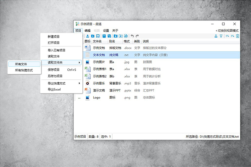This screenshot has width=251, height=167.
Task: Click the square import icon after the first folder
Action: tap(98, 36)
